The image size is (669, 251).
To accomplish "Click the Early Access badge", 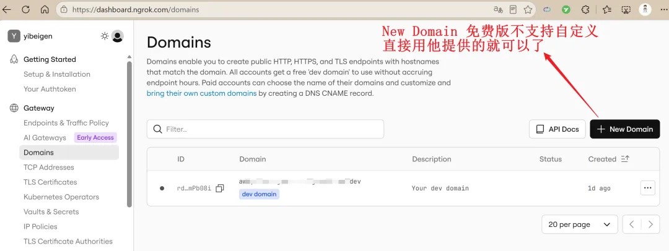I will [x=95, y=138].
